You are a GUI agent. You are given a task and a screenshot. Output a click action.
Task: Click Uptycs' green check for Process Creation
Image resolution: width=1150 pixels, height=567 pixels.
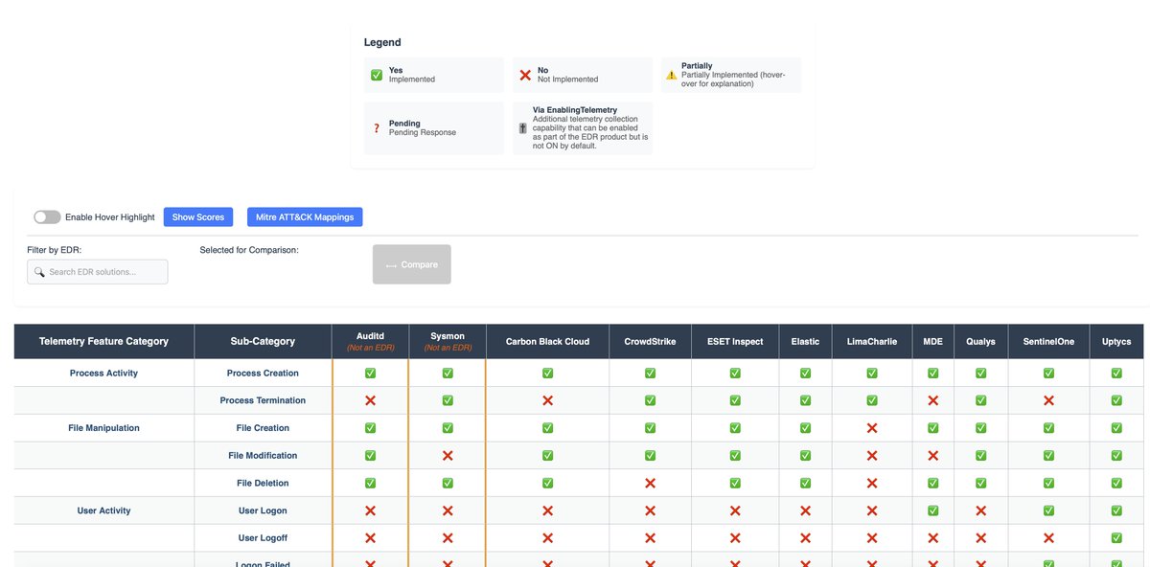[x=1116, y=374]
